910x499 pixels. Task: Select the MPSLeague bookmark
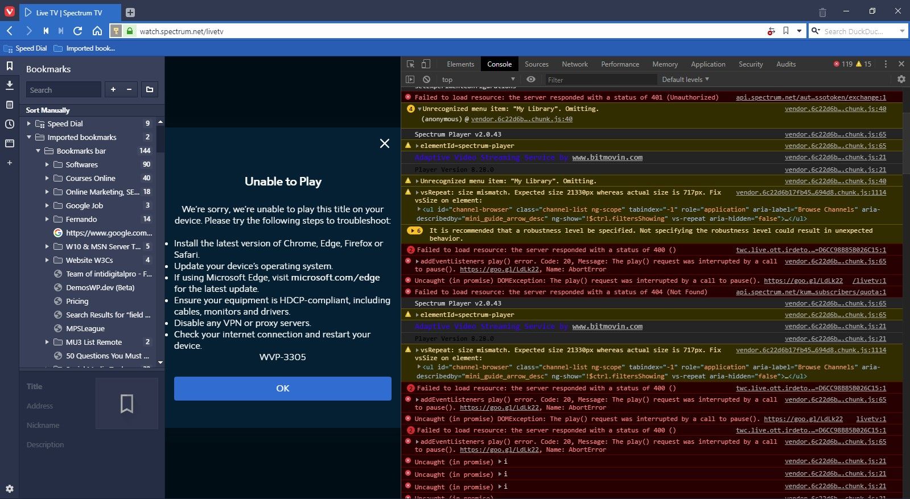pyautogui.click(x=85, y=328)
